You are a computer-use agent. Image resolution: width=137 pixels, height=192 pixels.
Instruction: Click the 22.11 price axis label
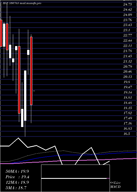click(x=128, y=46)
